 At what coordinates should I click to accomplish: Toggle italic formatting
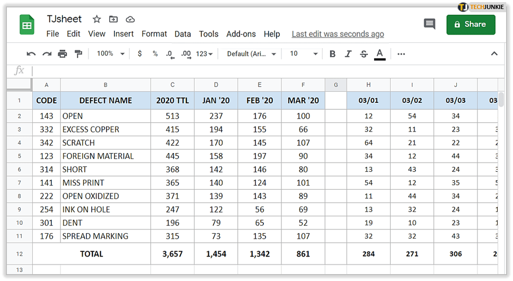[348, 54]
